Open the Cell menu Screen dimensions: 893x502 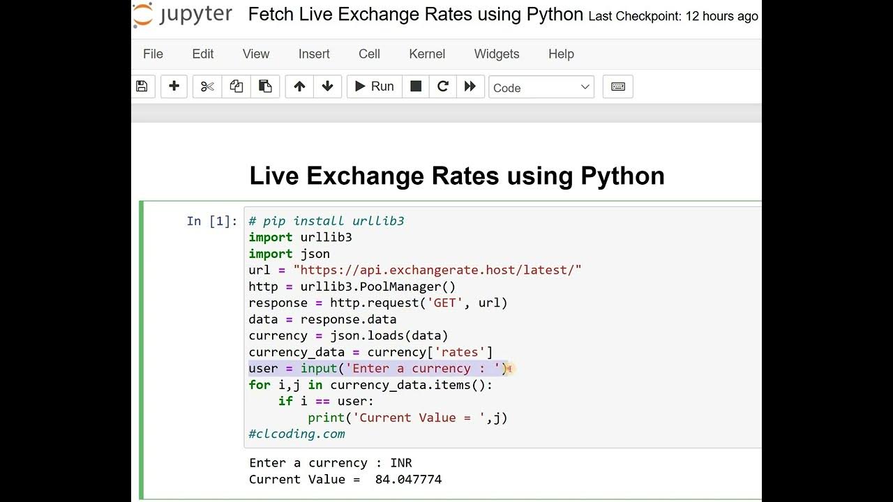click(x=369, y=54)
